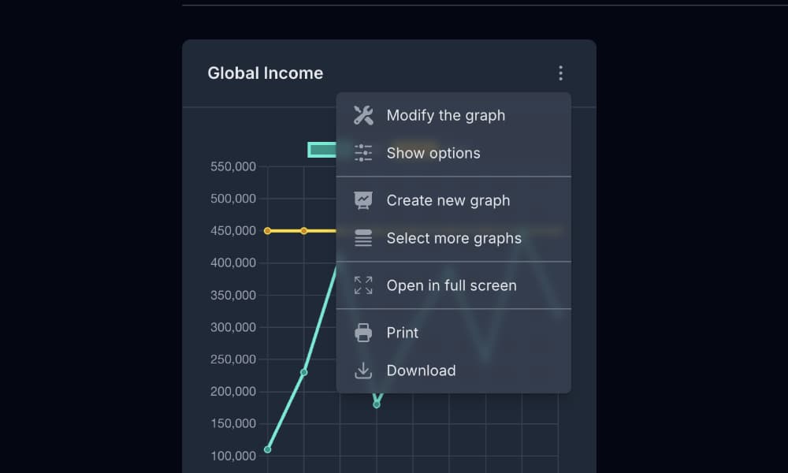Select the Download menu entry
788x473 pixels.
point(420,371)
